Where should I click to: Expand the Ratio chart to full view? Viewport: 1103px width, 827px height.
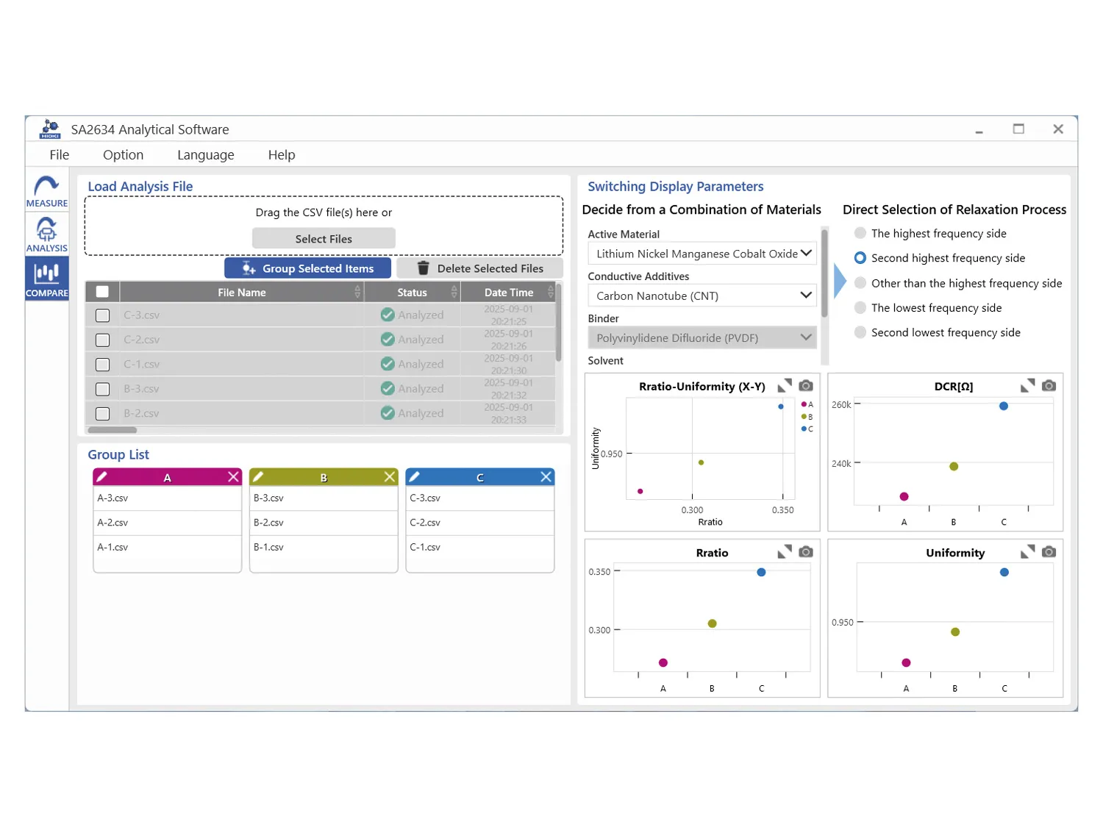[785, 551]
